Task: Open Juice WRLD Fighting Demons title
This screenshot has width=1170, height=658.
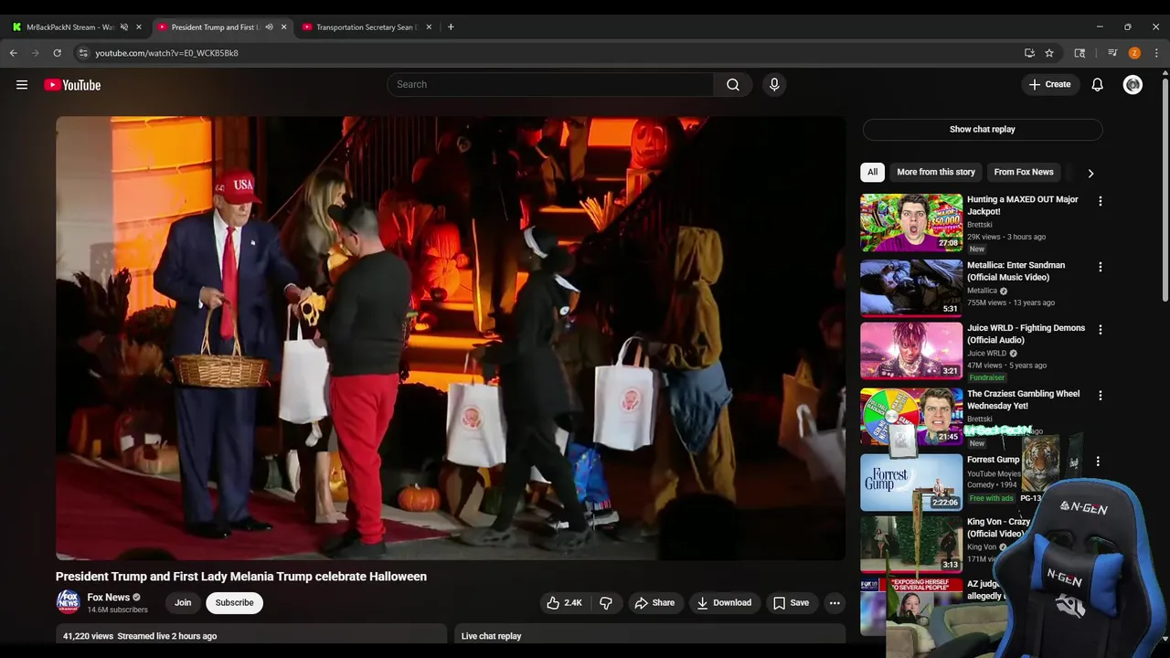Action: point(1026,334)
